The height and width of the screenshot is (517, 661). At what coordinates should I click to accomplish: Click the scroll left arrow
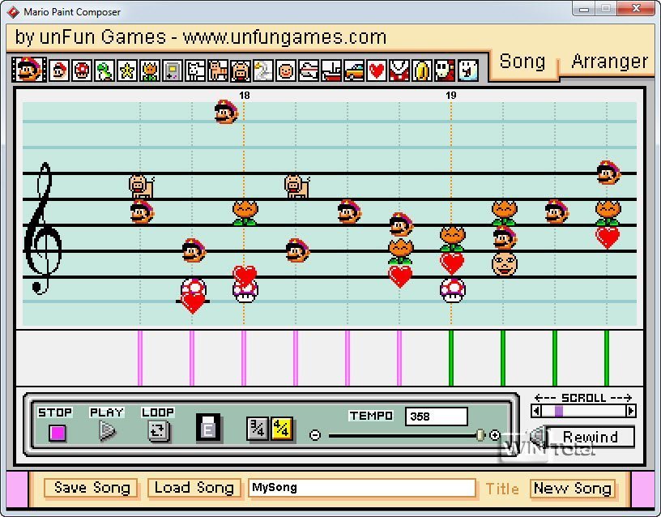[x=536, y=410]
